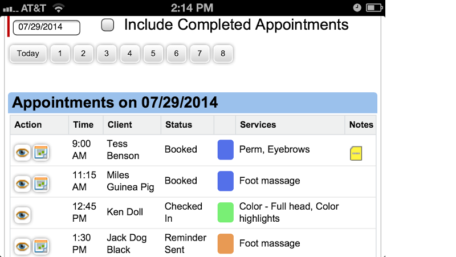Image resolution: width=456 pixels, height=257 pixels.
Task: Click the Client column header
Action: pyautogui.click(x=120, y=125)
